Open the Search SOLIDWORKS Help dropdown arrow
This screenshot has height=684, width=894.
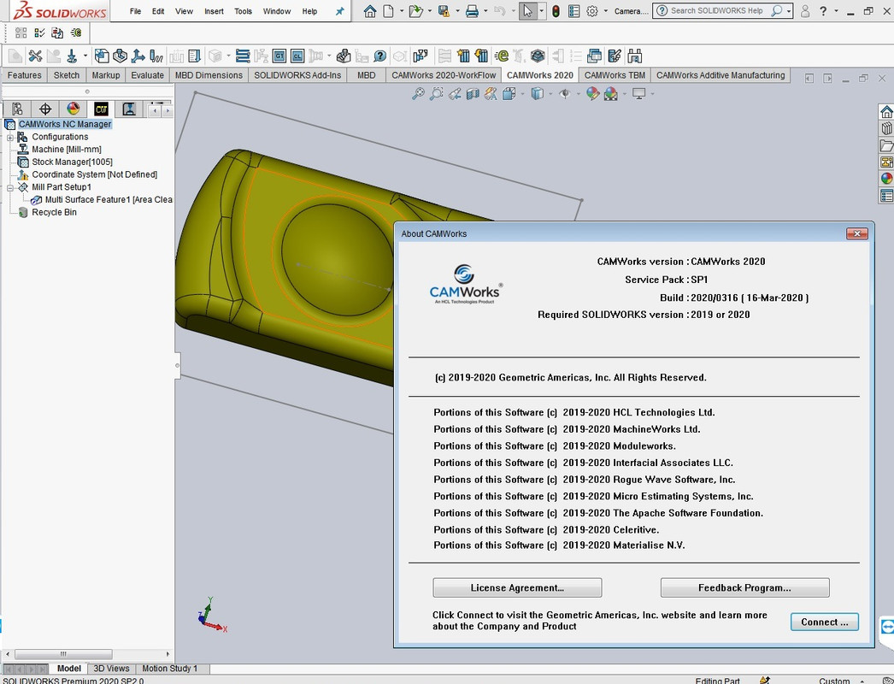(789, 11)
